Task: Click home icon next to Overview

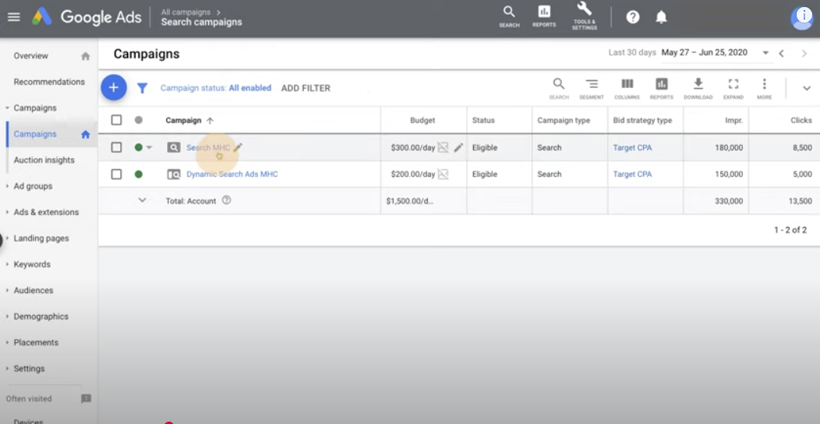Action: tap(85, 56)
